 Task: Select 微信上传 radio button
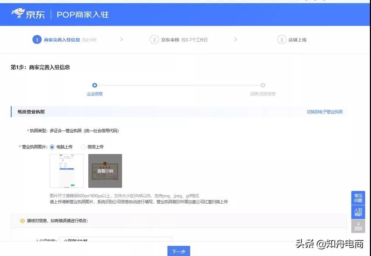[83, 147]
